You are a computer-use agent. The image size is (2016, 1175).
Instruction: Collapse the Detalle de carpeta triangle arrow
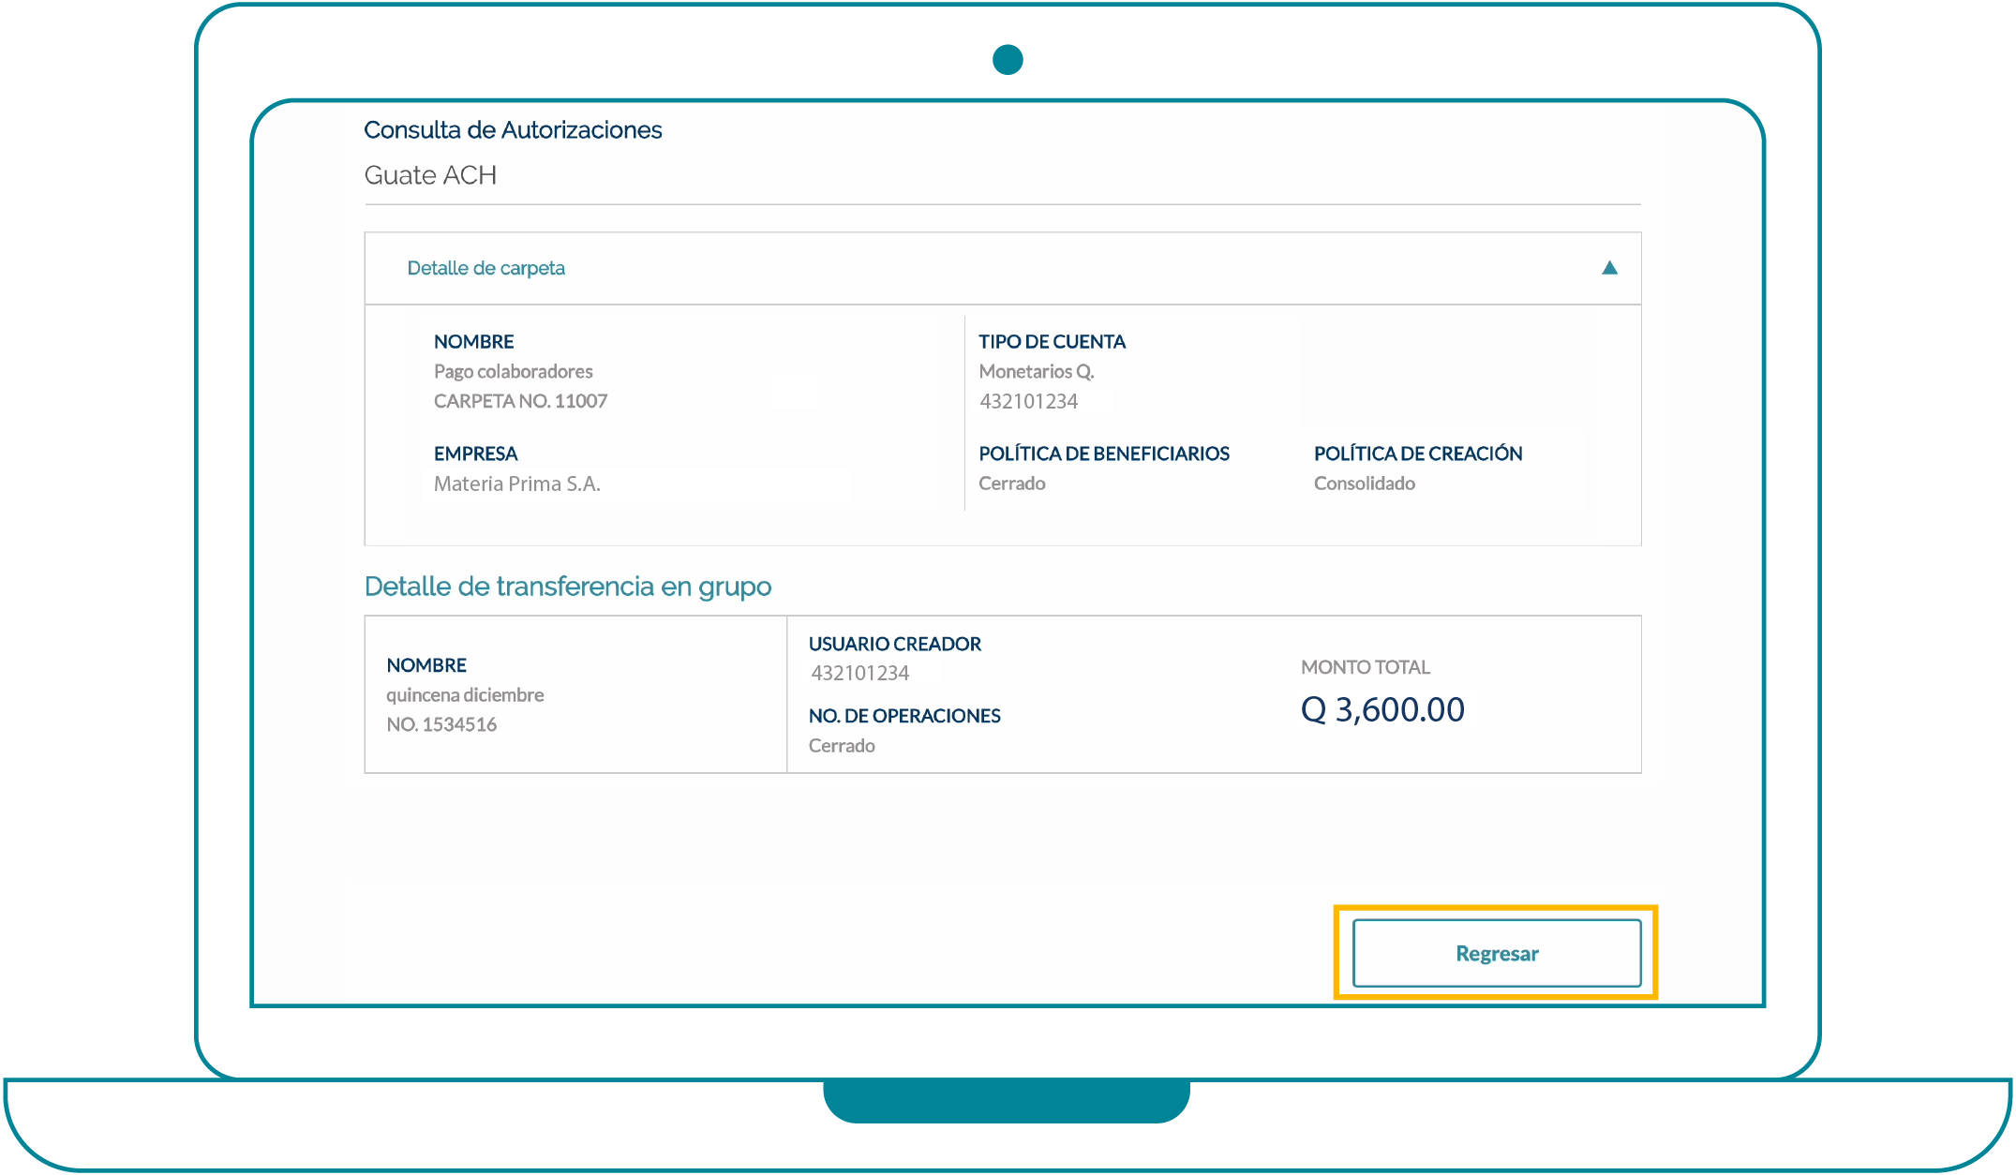tap(1608, 268)
